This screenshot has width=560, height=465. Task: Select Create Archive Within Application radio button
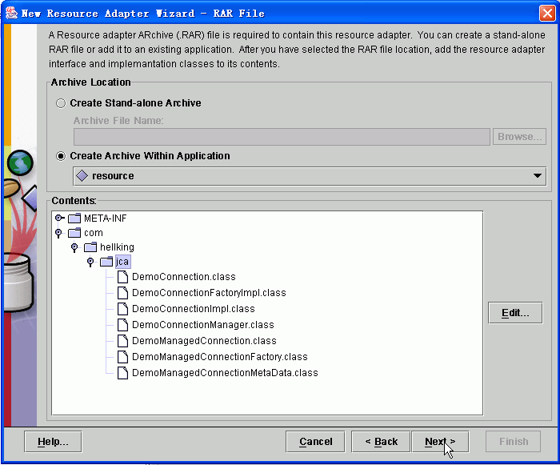pyautogui.click(x=61, y=156)
